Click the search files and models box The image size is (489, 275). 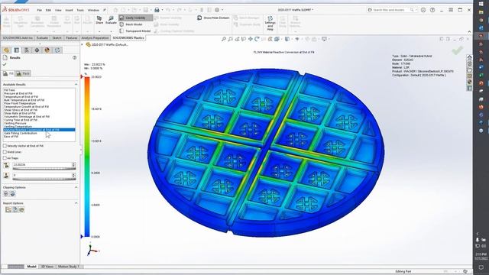tap(391, 10)
